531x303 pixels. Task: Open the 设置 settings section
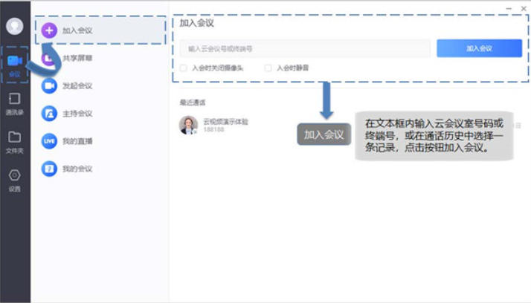point(15,180)
